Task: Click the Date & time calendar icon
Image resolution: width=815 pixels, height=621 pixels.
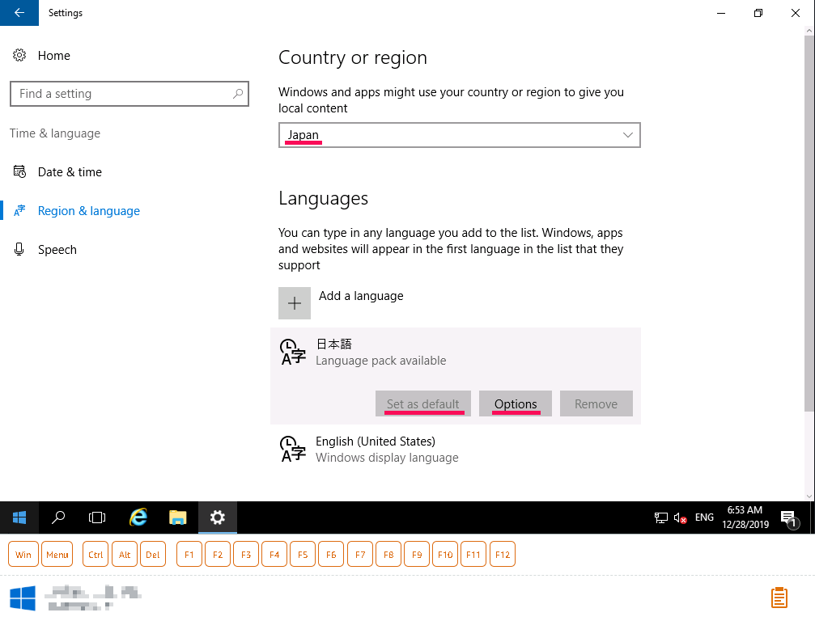Action: pyautogui.click(x=19, y=171)
